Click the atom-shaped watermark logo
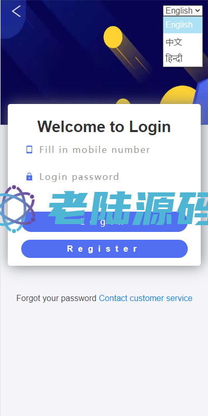This screenshot has width=208, height=416. 18,209
